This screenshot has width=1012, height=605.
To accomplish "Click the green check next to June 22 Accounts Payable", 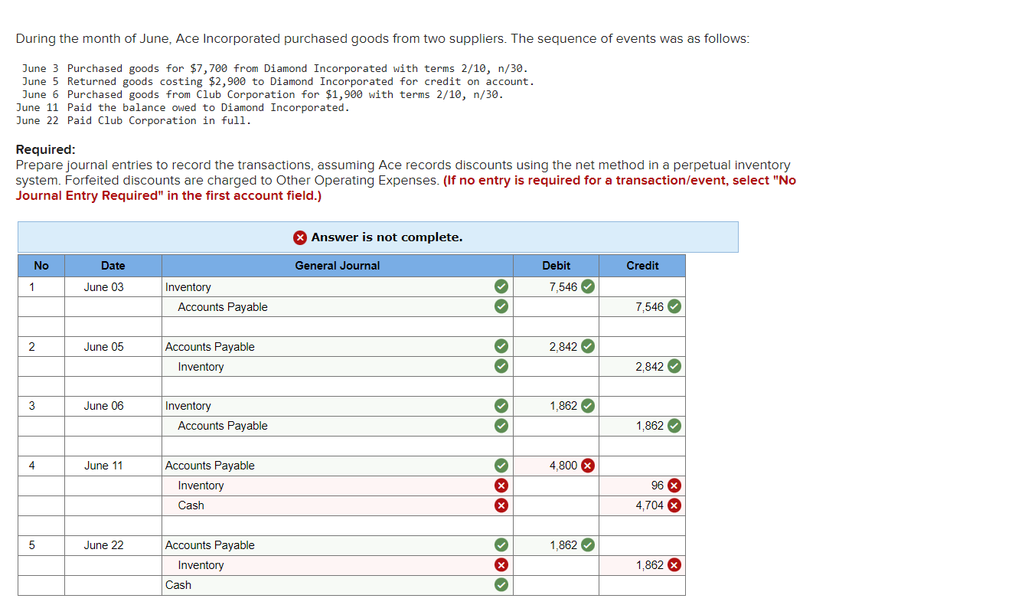I will tap(500, 544).
